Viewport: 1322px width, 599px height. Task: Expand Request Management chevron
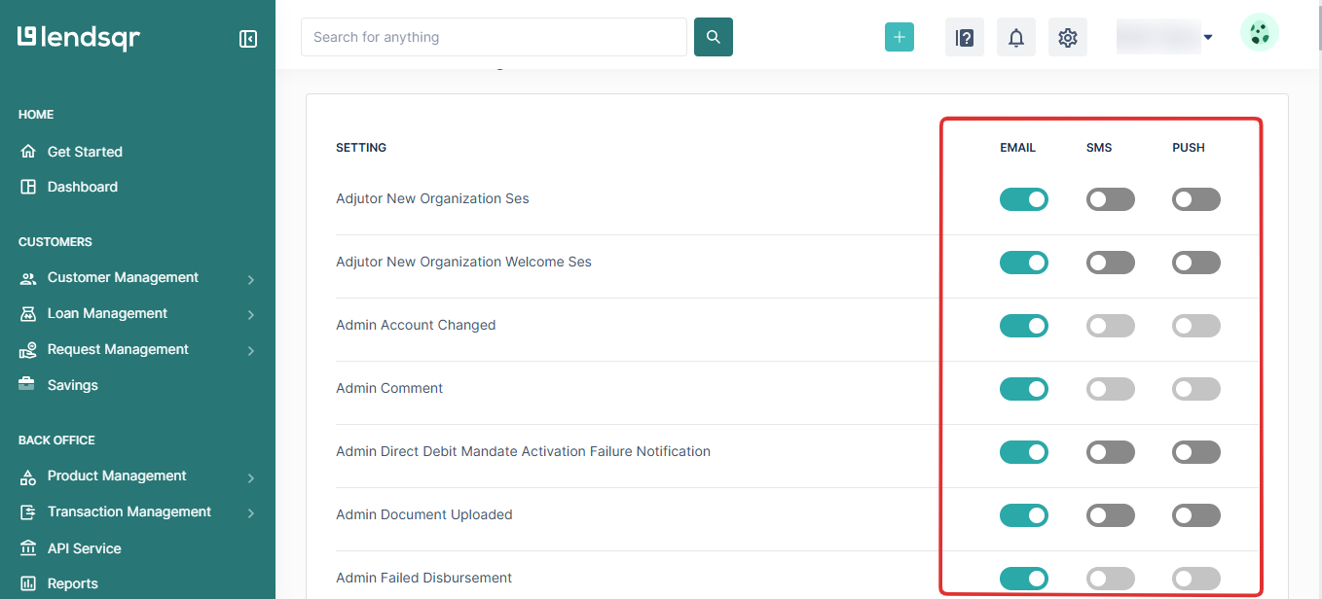click(x=251, y=350)
